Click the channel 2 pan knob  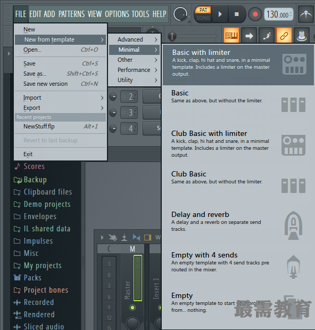[113, 96]
